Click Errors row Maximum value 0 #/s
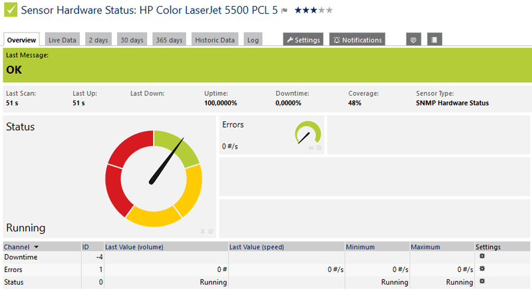532x290 pixels. pyautogui.click(x=465, y=269)
